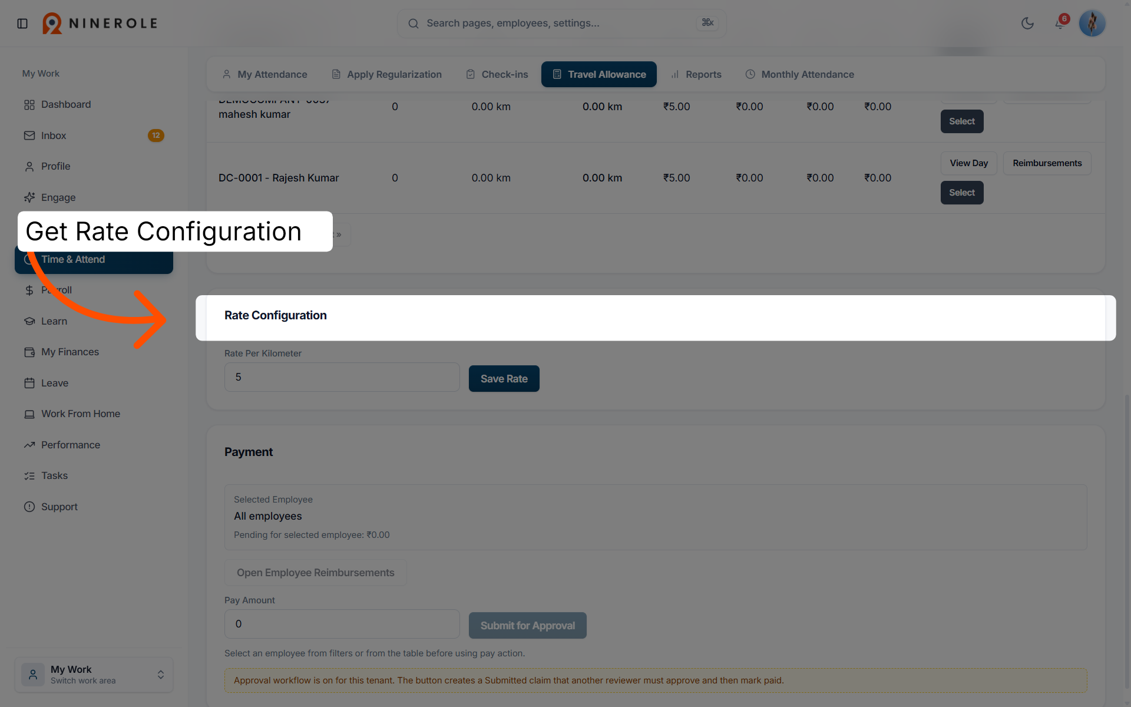
Task: Open Tasks section
Action: (x=94, y=475)
